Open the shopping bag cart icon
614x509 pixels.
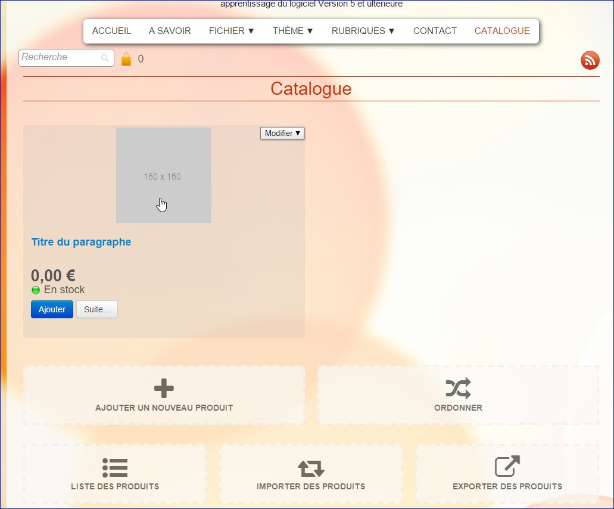point(126,59)
